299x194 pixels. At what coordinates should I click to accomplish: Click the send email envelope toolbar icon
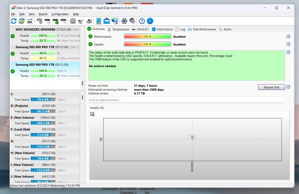(107, 21)
